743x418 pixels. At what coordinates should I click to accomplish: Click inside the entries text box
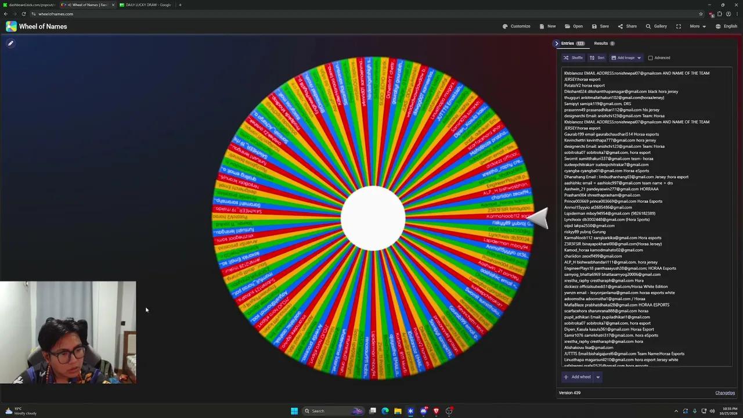coord(647,218)
